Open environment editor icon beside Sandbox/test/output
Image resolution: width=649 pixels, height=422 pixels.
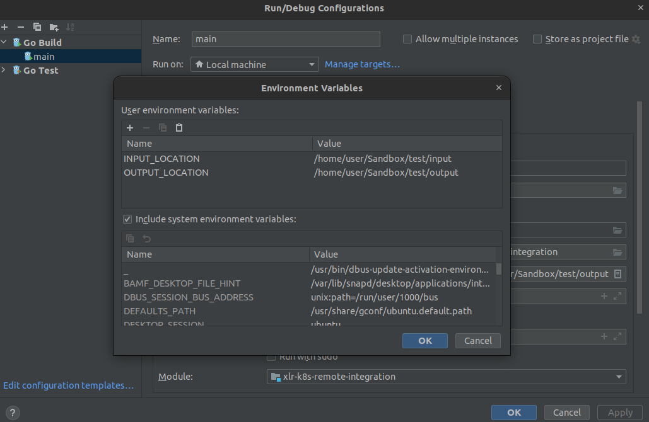pos(617,274)
